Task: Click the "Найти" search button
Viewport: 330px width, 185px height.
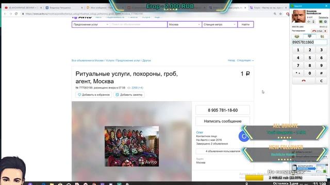Action: click(245, 25)
